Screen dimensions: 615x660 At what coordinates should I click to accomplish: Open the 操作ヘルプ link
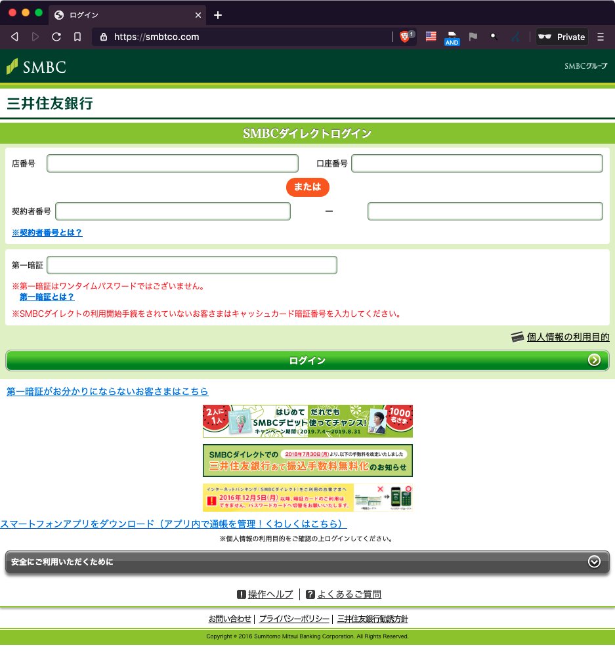point(270,594)
